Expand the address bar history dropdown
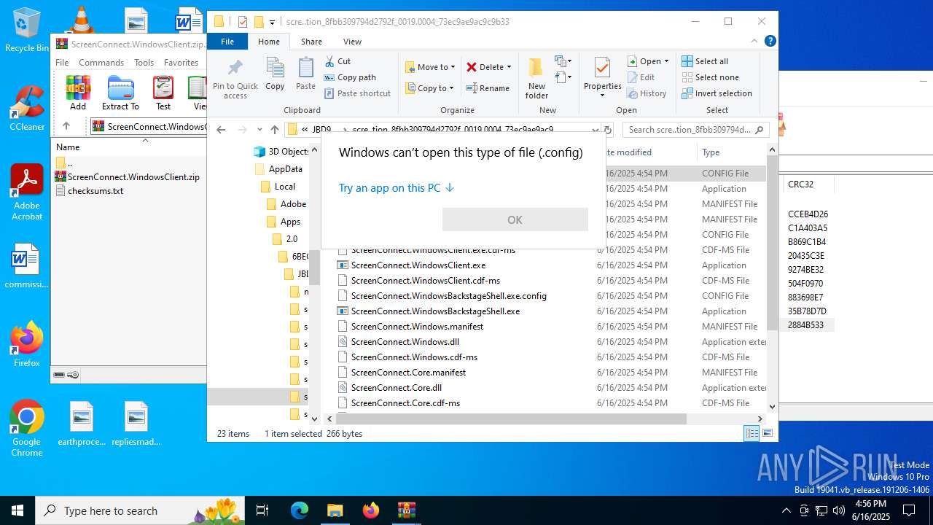The width and height of the screenshot is (933, 525). click(x=596, y=130)
